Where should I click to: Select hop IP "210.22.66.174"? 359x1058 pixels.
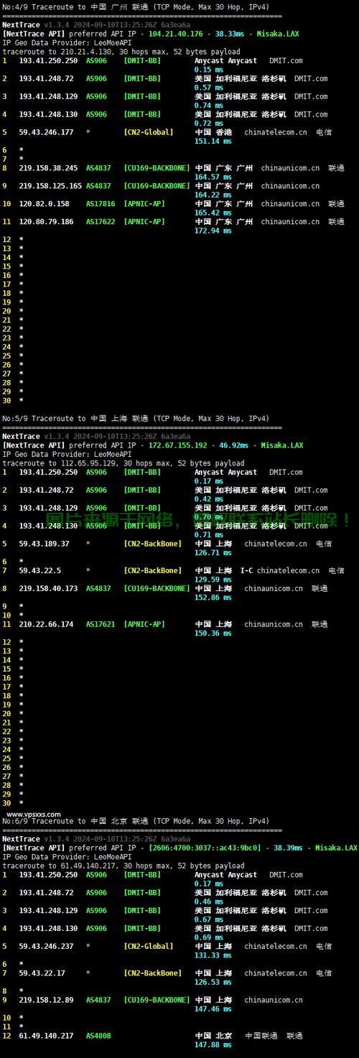[x=46, y=624]
